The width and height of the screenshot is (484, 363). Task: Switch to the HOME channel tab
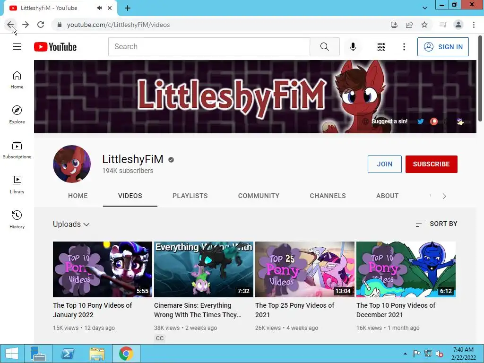pos(78,196)
